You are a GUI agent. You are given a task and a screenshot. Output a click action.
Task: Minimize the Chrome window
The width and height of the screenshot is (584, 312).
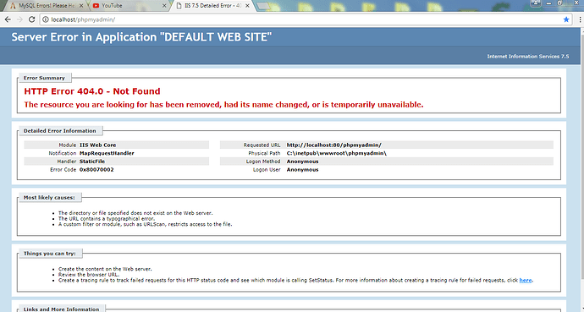549,3
